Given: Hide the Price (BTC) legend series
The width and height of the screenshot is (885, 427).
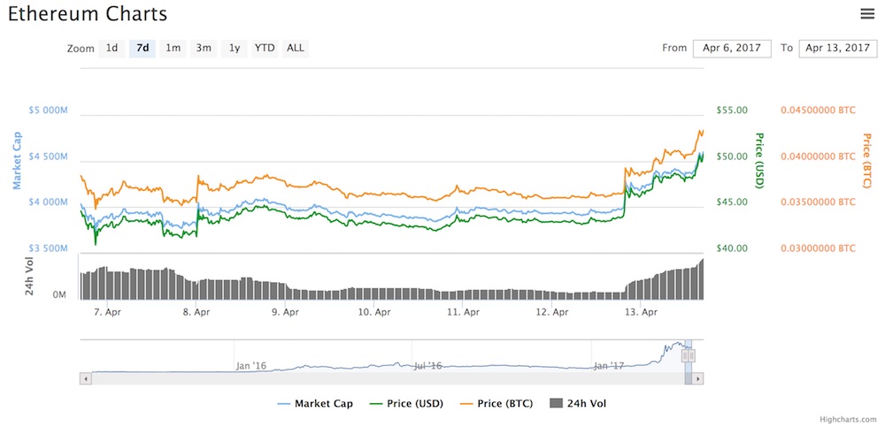Looking at the screenshot, I should click(495, 403).
